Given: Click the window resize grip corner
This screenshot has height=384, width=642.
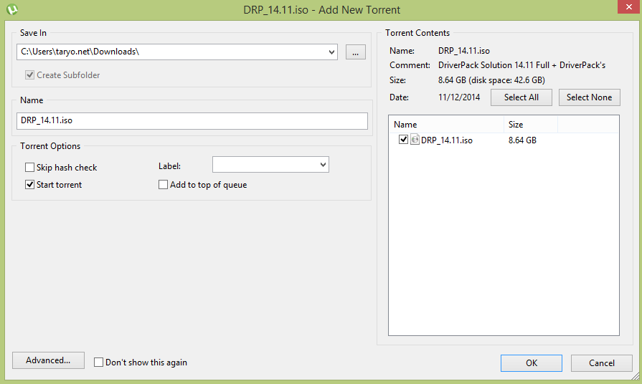Looking at the screenshot, I should click(x=636, y=376).
